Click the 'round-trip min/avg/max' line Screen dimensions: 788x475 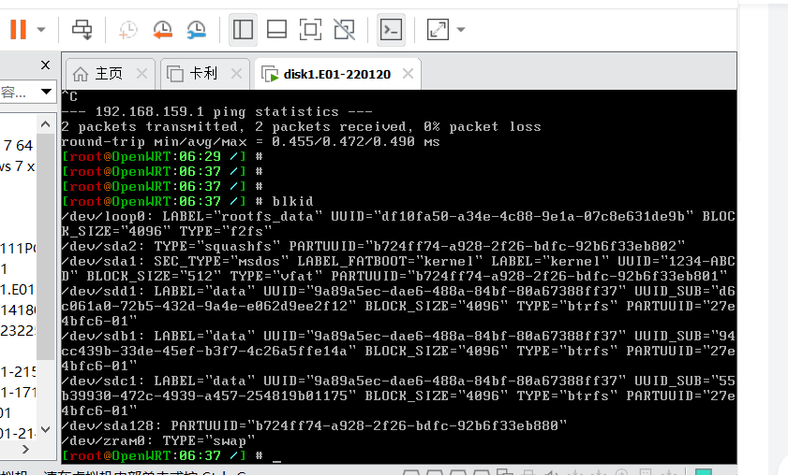(250, 142)
